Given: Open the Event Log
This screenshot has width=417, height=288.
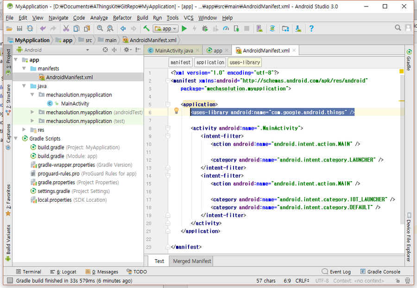Looking at the screenshot, I should (336, 271).
